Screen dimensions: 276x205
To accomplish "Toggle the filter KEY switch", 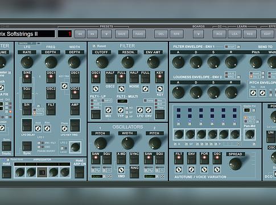I will [160, 77].
